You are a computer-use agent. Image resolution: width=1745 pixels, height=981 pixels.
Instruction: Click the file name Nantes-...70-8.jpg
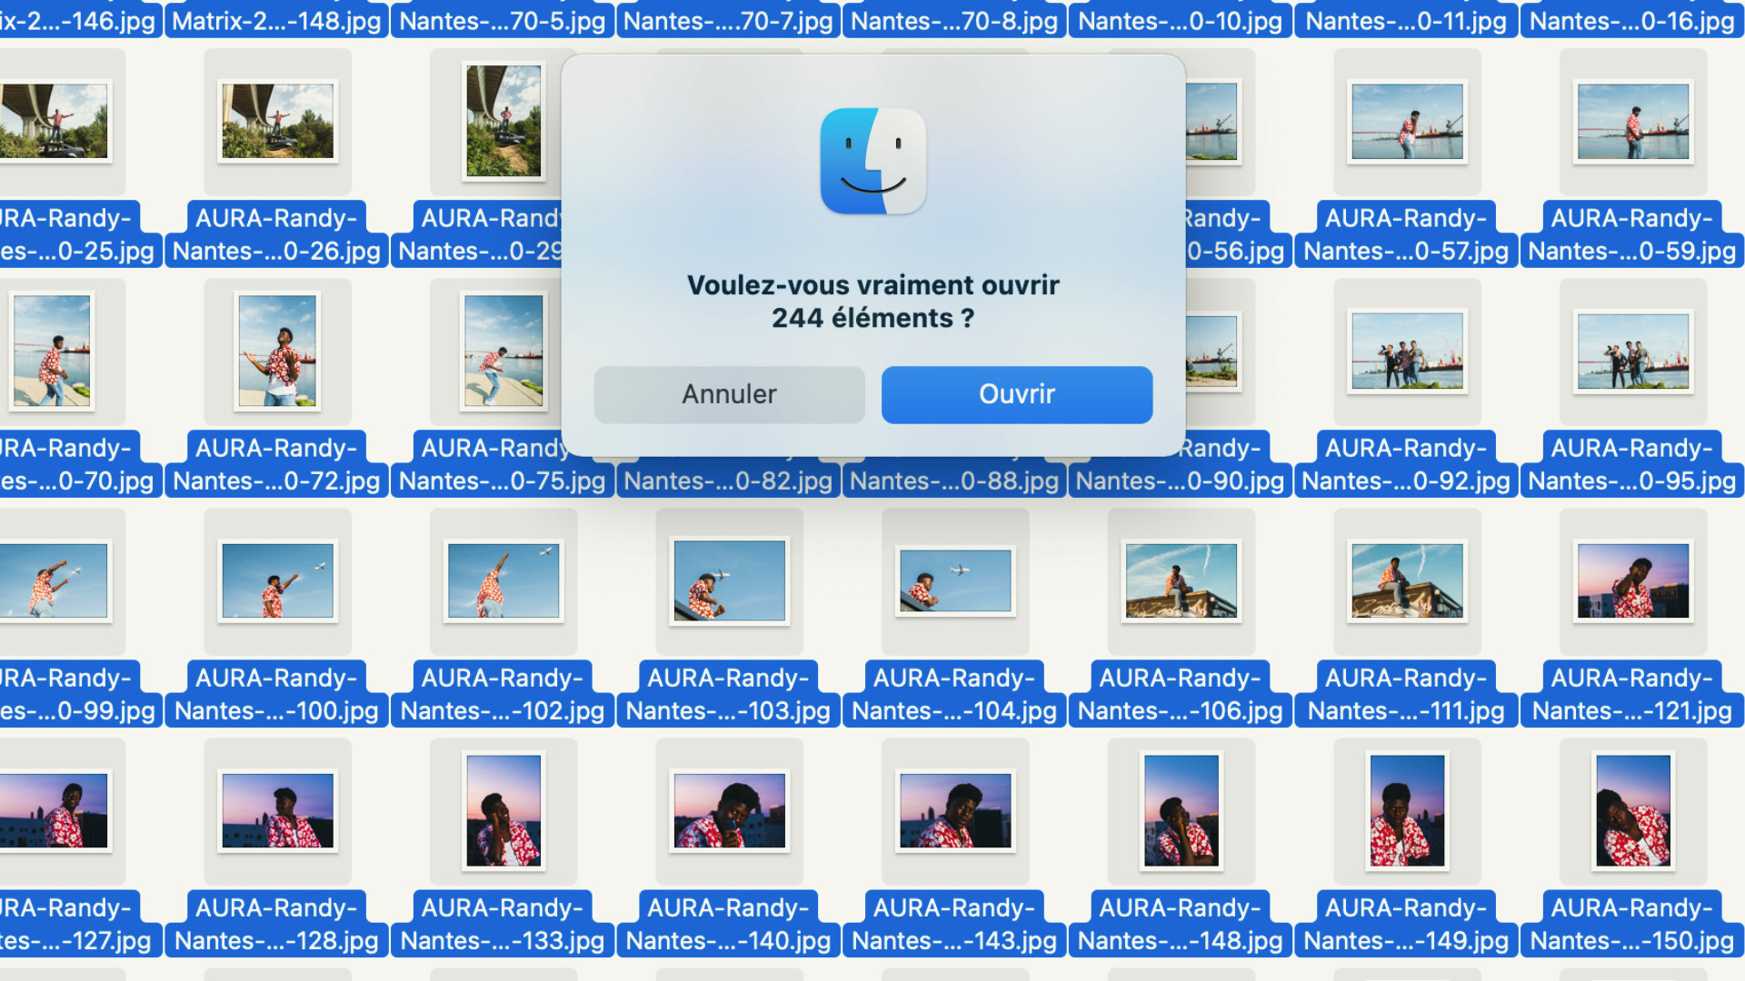(x=954, y=20)
